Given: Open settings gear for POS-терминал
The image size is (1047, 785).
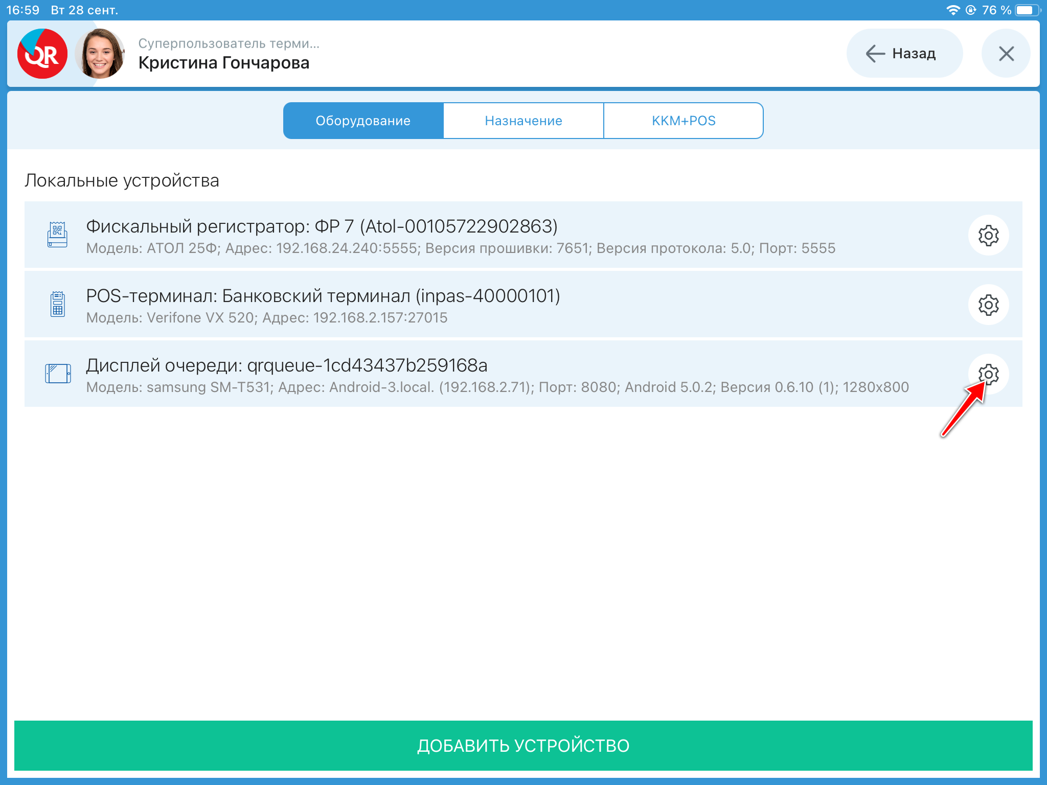Looking at the screenshot, I should click(x=988, y=305).
